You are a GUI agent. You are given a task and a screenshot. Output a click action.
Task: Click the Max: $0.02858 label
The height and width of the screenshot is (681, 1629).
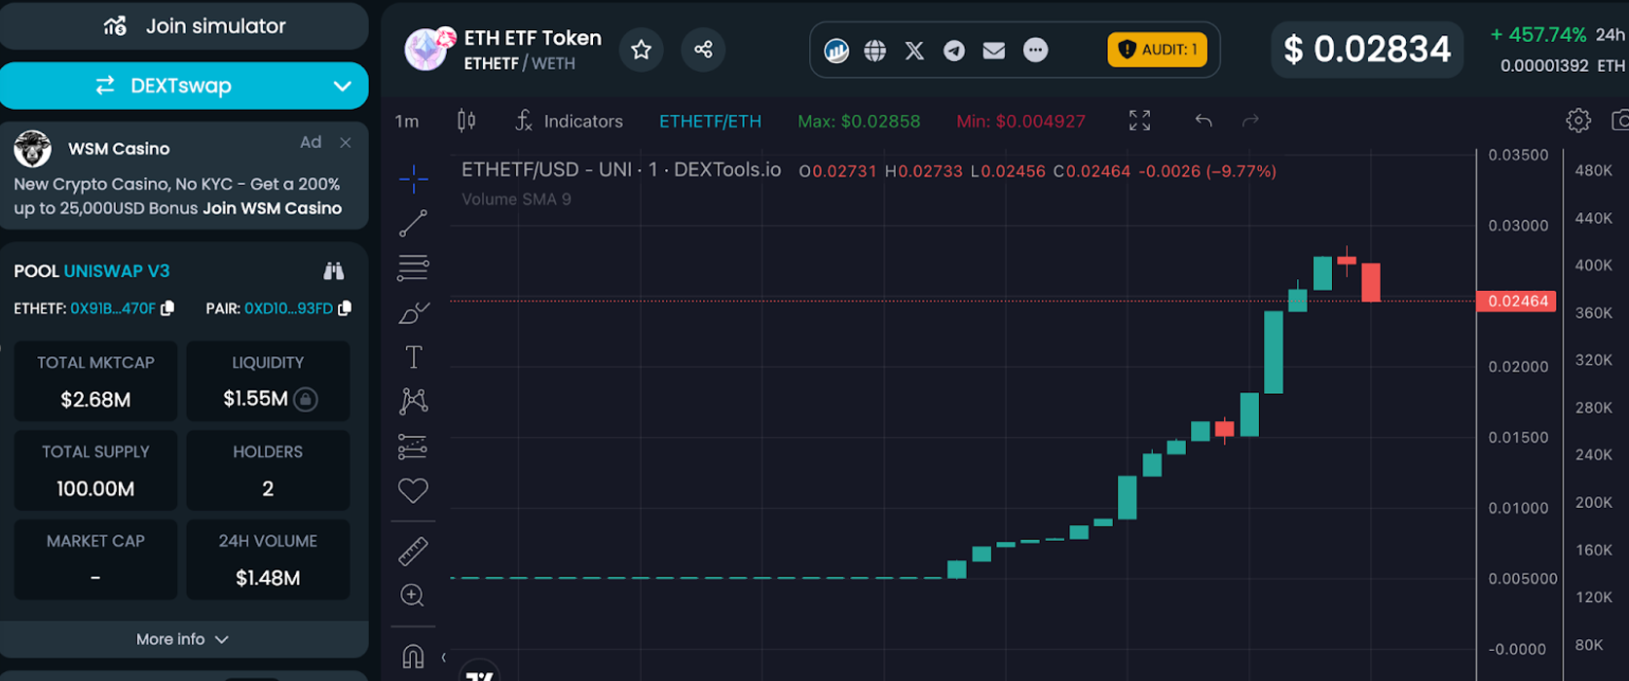859,122
